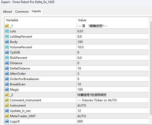Switch to the Common tab
The height and width of the screenshot is (125, 152).
tap(22, 12)
